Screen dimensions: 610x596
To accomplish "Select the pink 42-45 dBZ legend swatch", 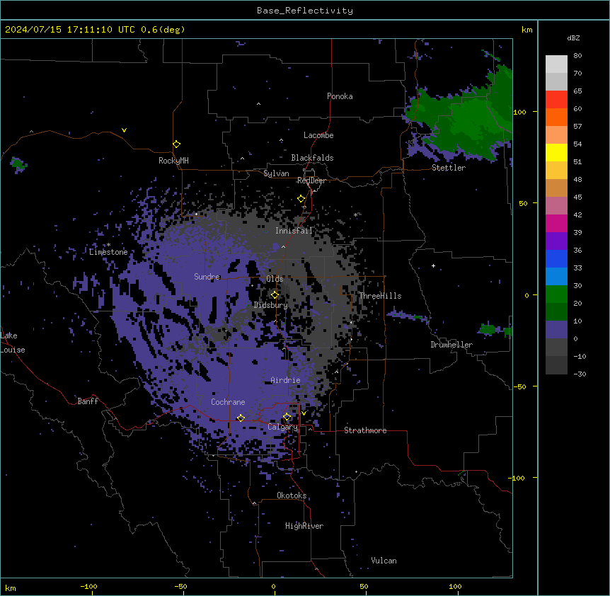I will pos(556,206).
